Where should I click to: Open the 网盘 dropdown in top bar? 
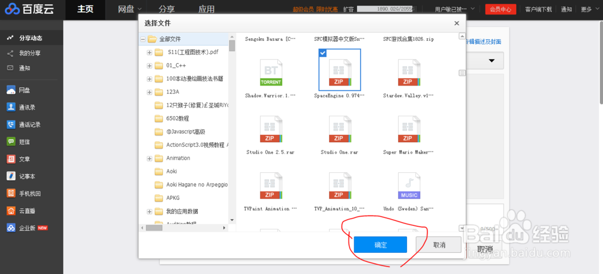pos(130,9)
